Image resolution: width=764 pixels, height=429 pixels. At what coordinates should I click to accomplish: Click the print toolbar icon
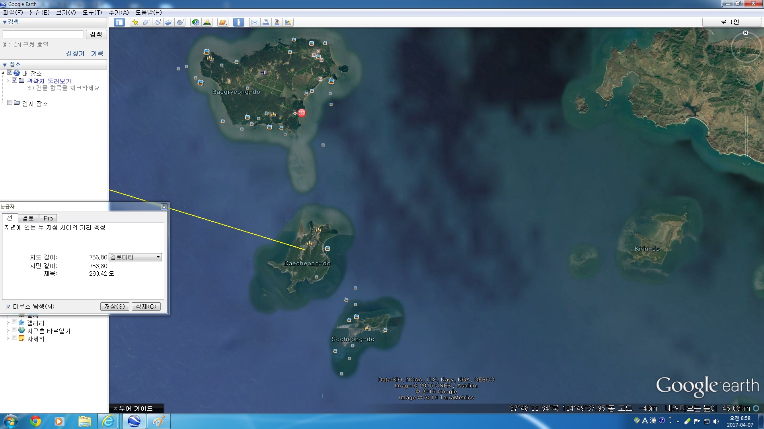click(x=265, y=22)
